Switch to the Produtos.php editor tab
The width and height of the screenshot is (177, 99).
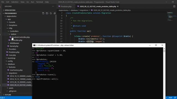point(66,7)
